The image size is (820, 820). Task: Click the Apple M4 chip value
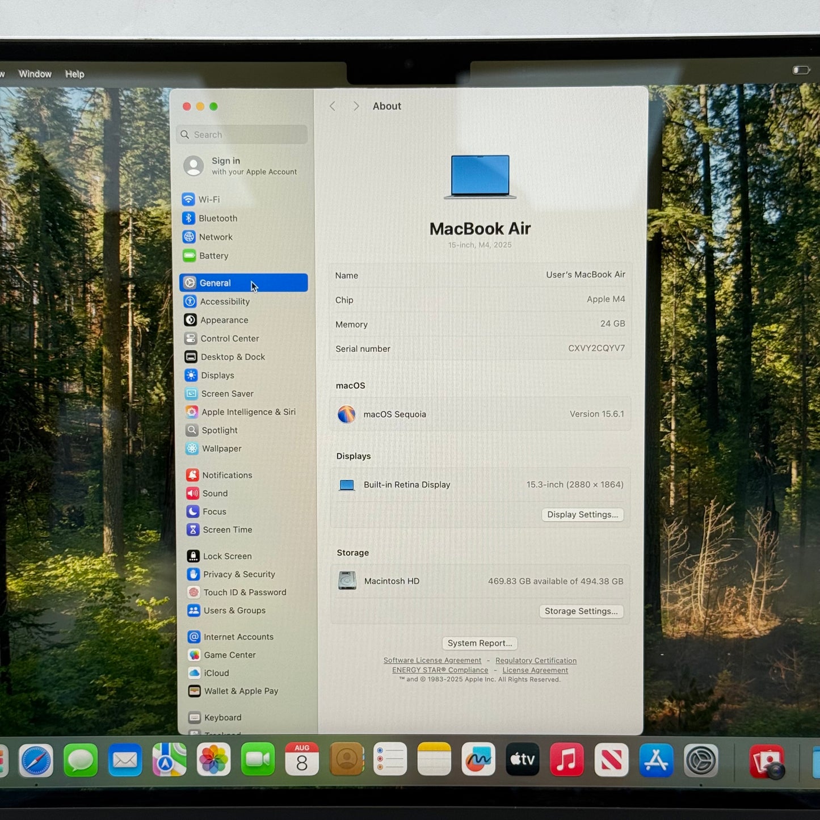pyautogui.click(x=606, y=299)
